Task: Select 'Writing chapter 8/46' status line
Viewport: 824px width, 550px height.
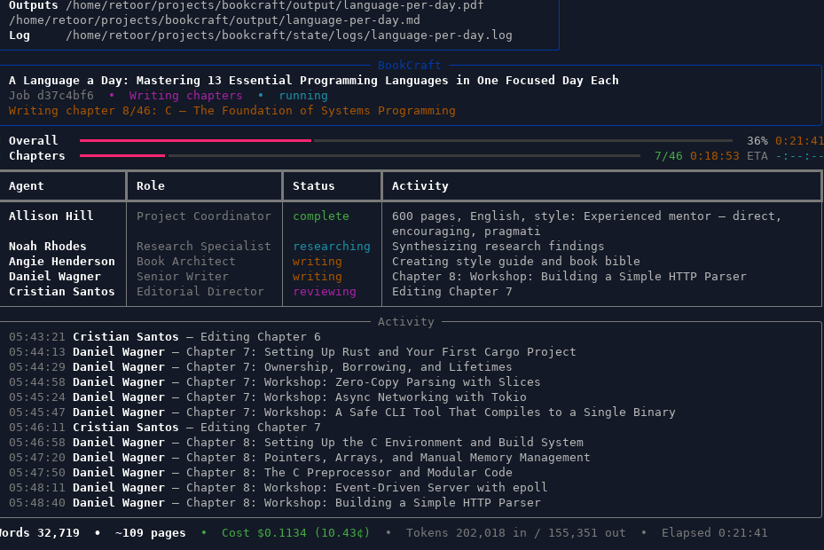Action: (232, 111)
